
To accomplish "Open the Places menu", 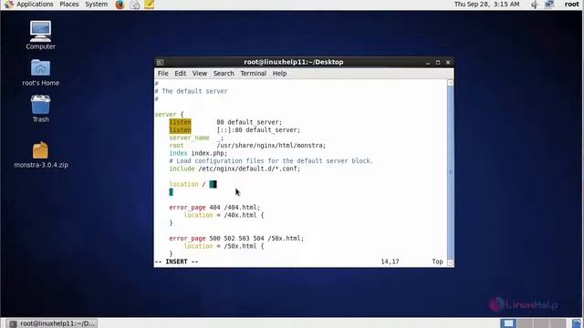I will pos(69,5).
